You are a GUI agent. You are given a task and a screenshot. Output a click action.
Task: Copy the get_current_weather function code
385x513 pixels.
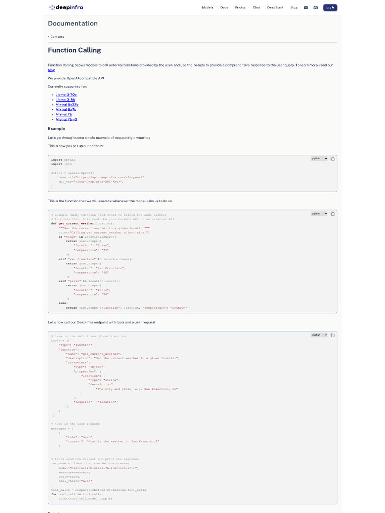tap(333, 214)
